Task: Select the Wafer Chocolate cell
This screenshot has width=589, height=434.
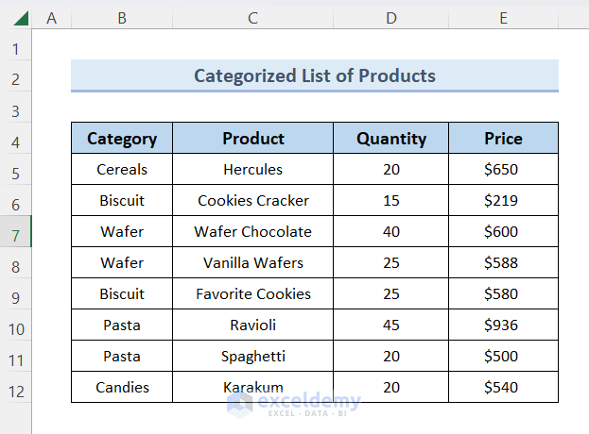Action: pyautogui.click(x=252, y=232)
